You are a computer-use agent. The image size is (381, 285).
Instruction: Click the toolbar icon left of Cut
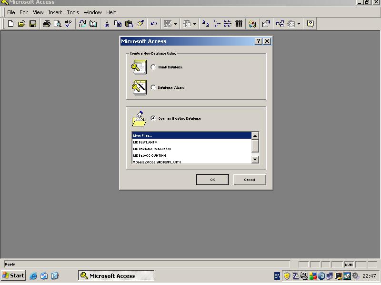93,24
